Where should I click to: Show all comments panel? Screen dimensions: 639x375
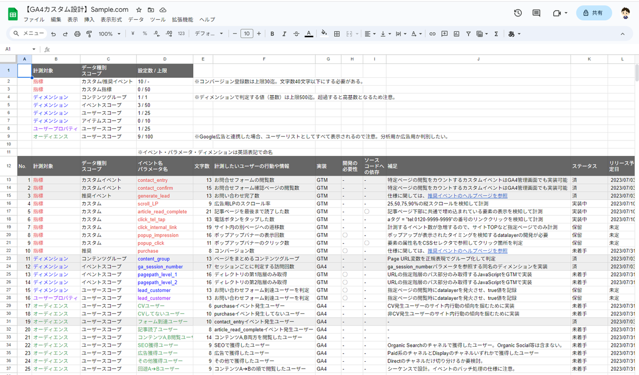pyautogui.click(x=536, y=13)
